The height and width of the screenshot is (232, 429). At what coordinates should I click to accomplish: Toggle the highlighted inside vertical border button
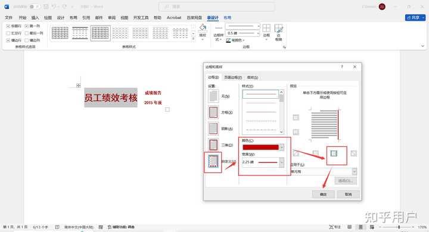[x=334, y=153]
